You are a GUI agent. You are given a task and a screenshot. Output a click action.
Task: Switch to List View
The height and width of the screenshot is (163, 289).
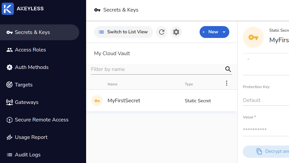pos(123,32)
